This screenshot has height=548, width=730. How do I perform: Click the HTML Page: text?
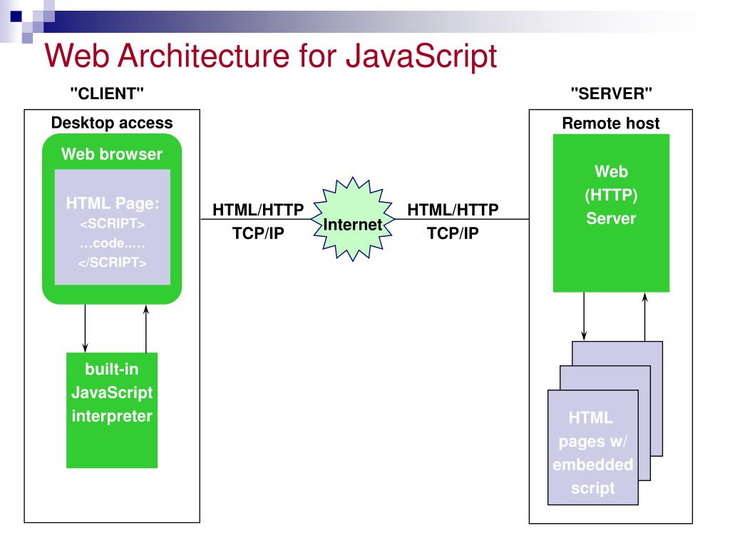(x=112, y=203)
